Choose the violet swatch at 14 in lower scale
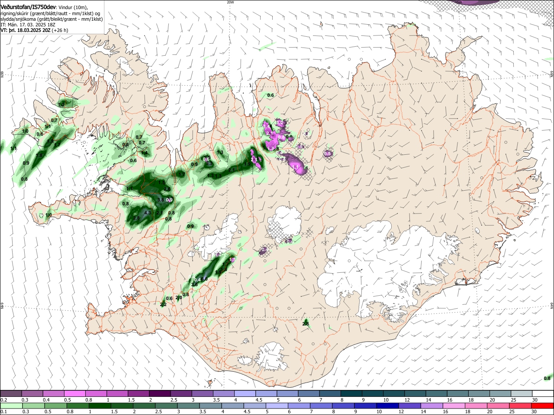 click(432, 405)
